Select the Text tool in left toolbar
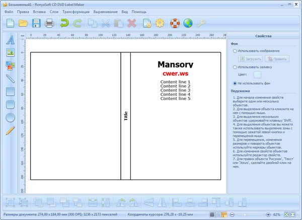The image size is (302, 220). pos(10,40)
